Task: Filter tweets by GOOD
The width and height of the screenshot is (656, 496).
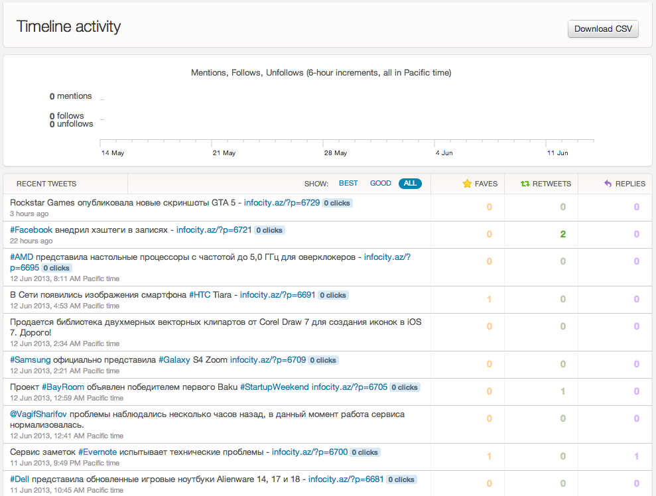Action: pos(380,183)
